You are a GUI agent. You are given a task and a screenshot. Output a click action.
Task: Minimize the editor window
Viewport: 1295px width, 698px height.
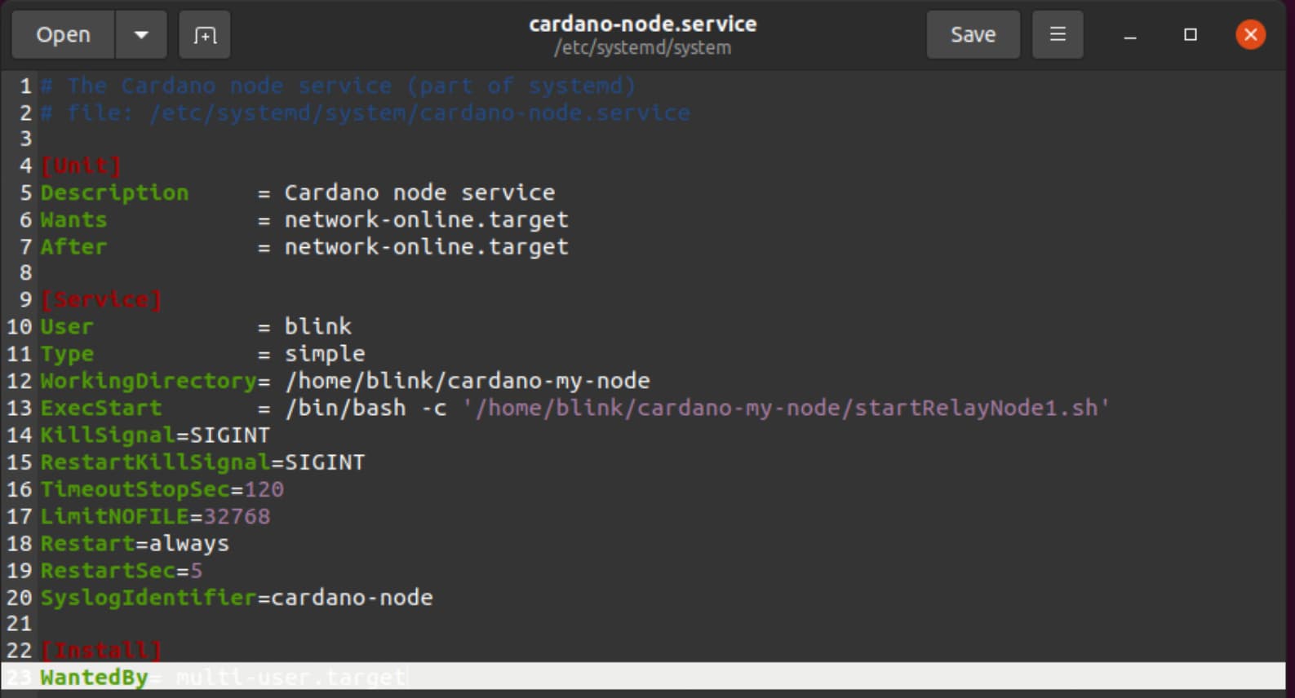[x=1130, y=35]
